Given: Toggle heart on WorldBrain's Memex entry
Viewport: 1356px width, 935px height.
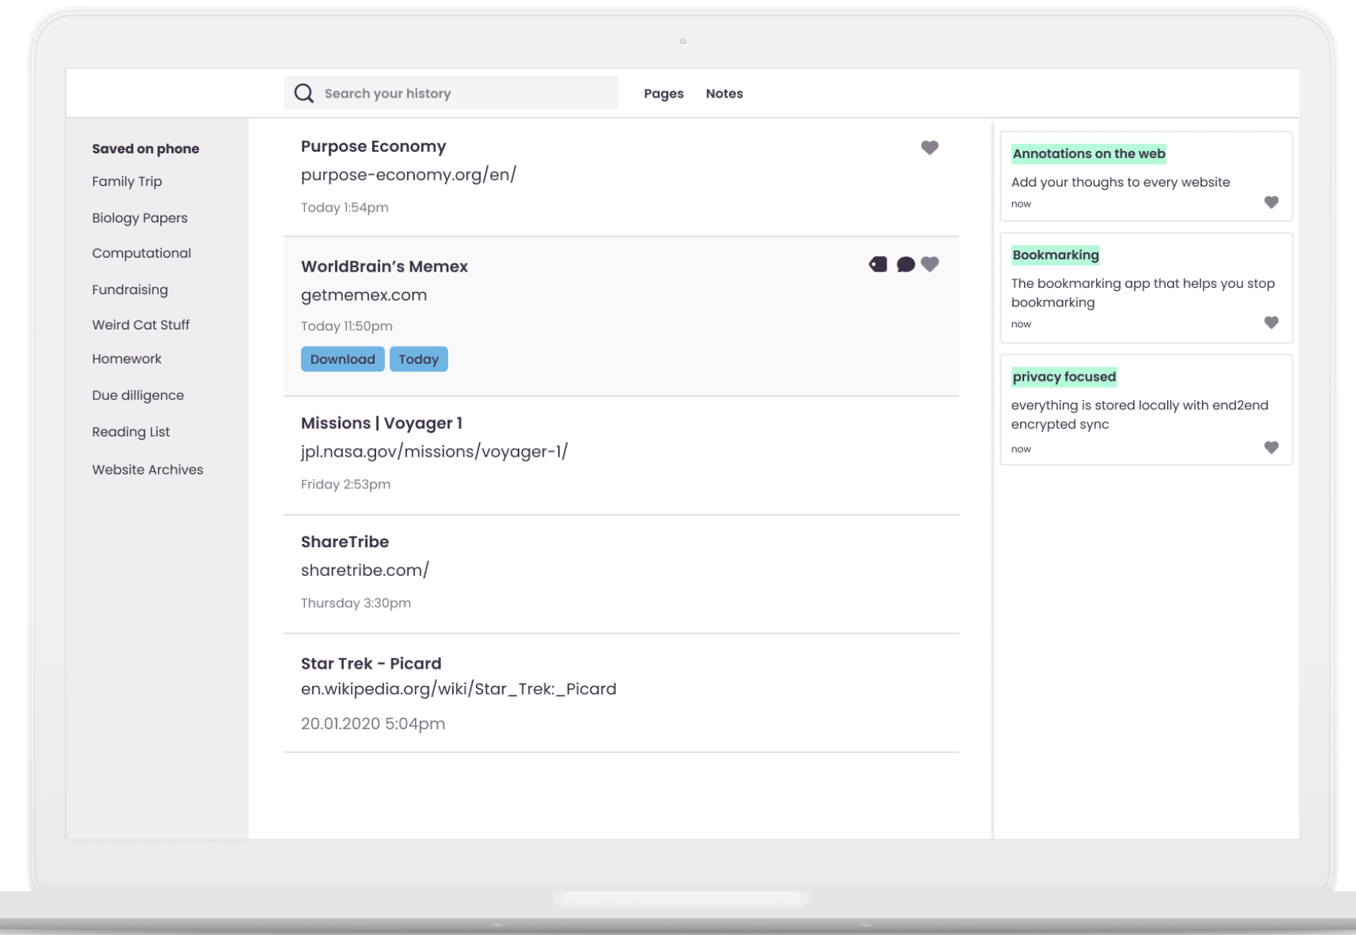Looking at the screenshot, I should (930, 265).
